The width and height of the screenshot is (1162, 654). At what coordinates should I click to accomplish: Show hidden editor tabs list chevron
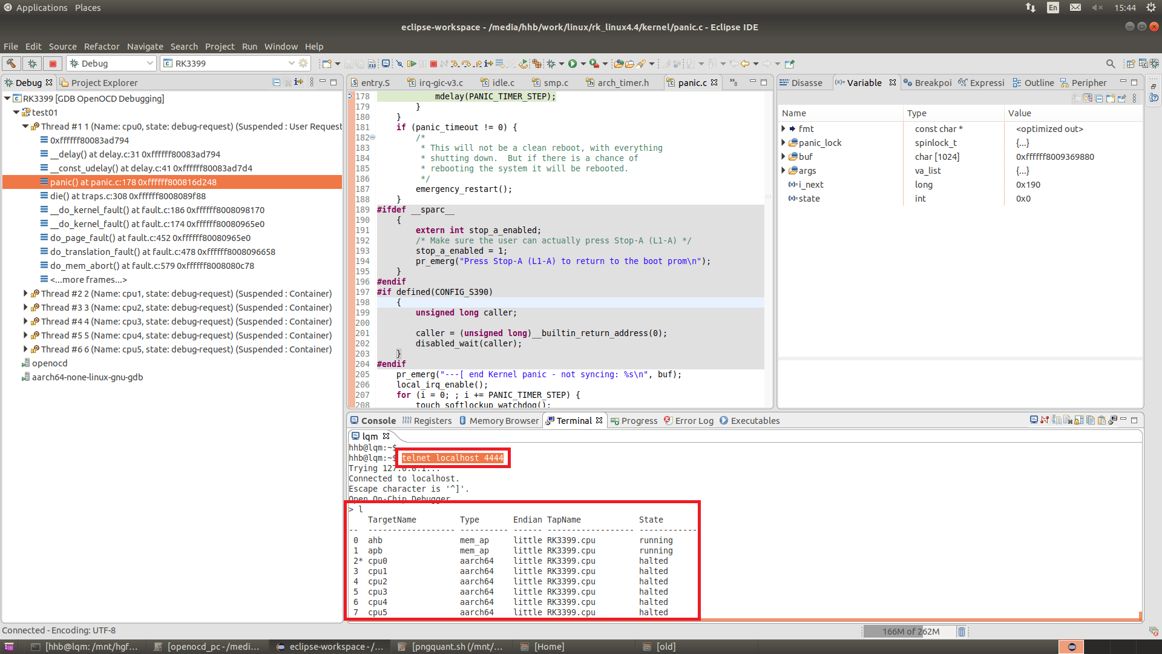point(734,82)
